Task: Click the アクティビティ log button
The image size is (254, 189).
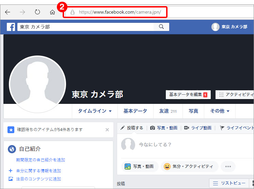Action: point(235,95)
